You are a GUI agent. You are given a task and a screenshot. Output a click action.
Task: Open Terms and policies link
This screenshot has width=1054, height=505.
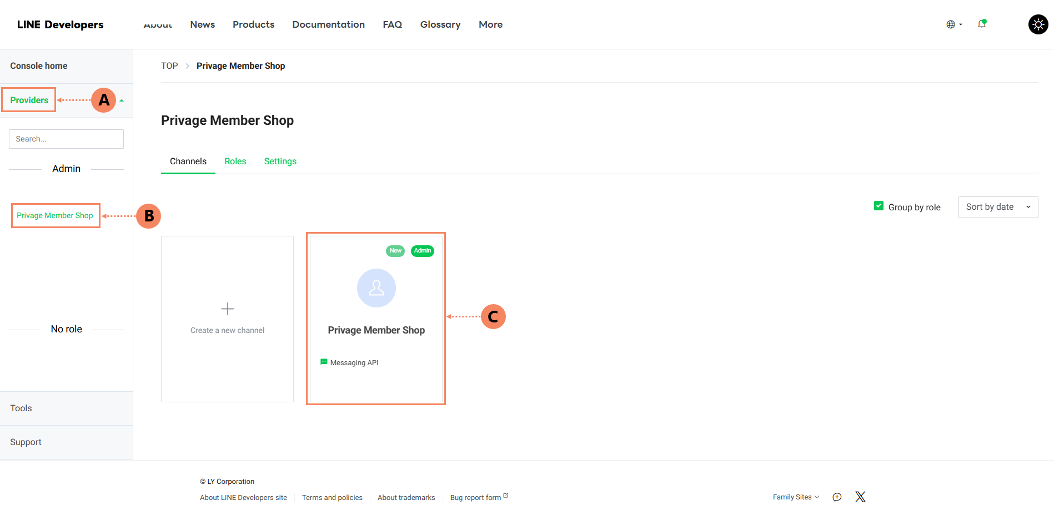click(x=332, y=498)
